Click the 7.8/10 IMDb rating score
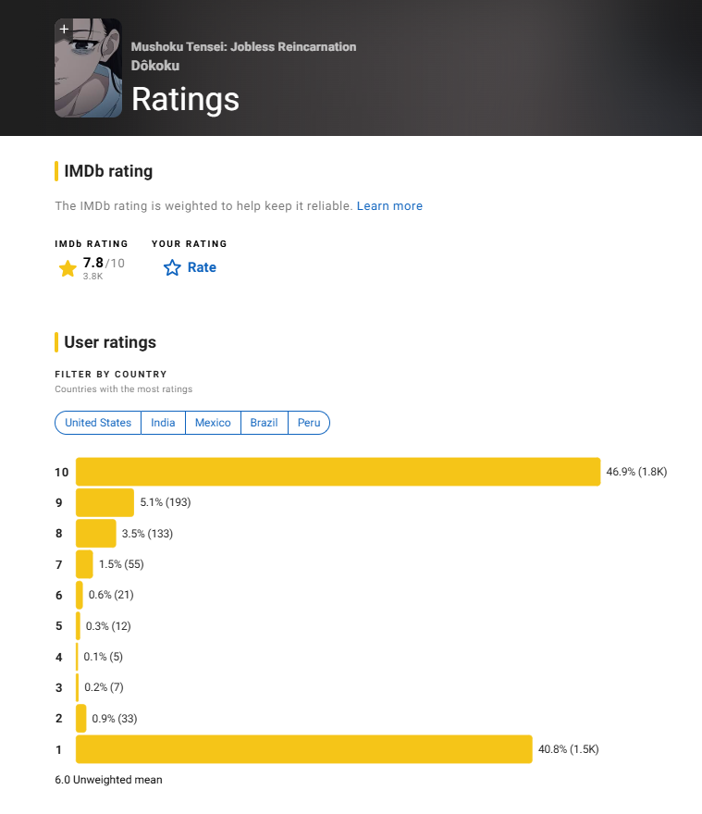Image resolution: width=702 pixels, height=814 pixels. coord(104,264)
